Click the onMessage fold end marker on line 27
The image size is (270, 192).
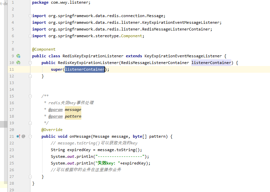click(30, 177)
